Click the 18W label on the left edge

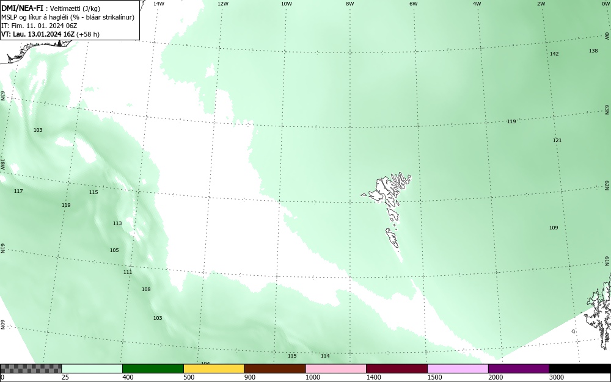[x=2, y=164]
